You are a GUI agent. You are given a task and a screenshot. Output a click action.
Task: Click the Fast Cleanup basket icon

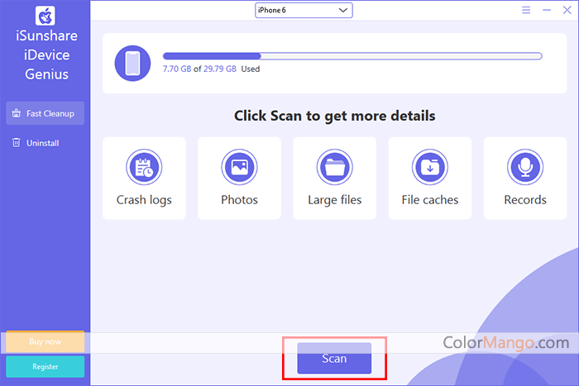(x=17, y=113)
